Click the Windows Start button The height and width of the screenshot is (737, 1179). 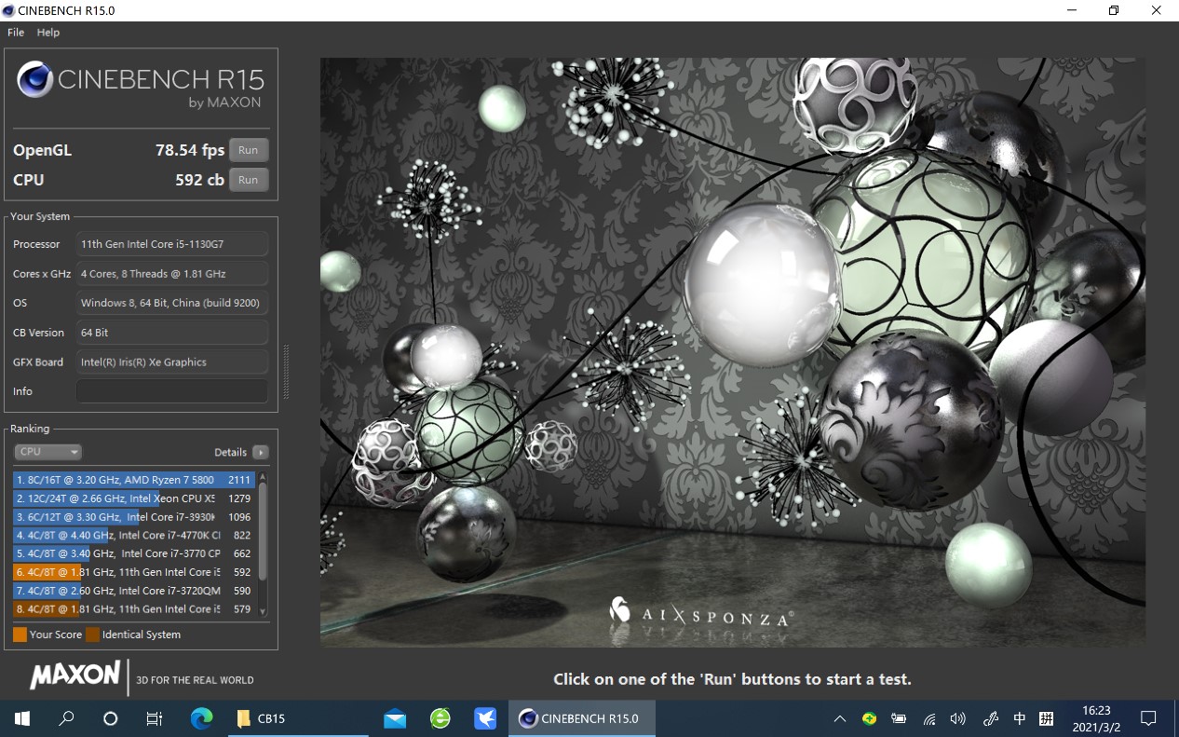[22, 718]
